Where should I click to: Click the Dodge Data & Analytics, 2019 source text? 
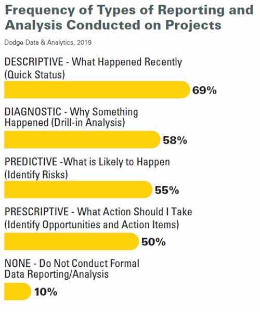(48, 43)
